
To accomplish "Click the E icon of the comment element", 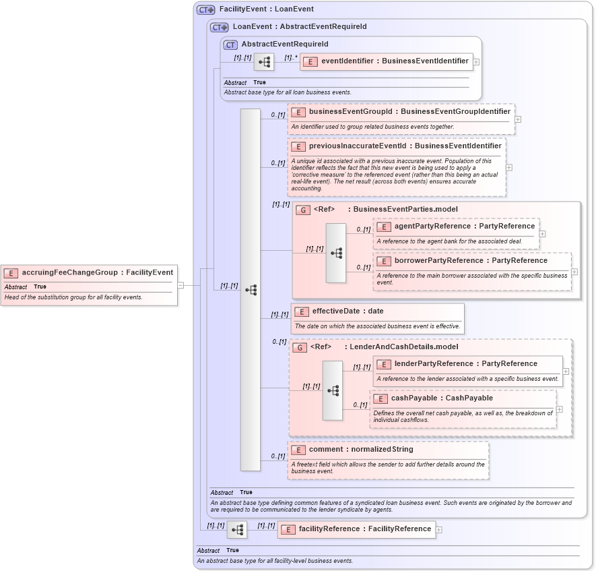I will coord(298,449).
